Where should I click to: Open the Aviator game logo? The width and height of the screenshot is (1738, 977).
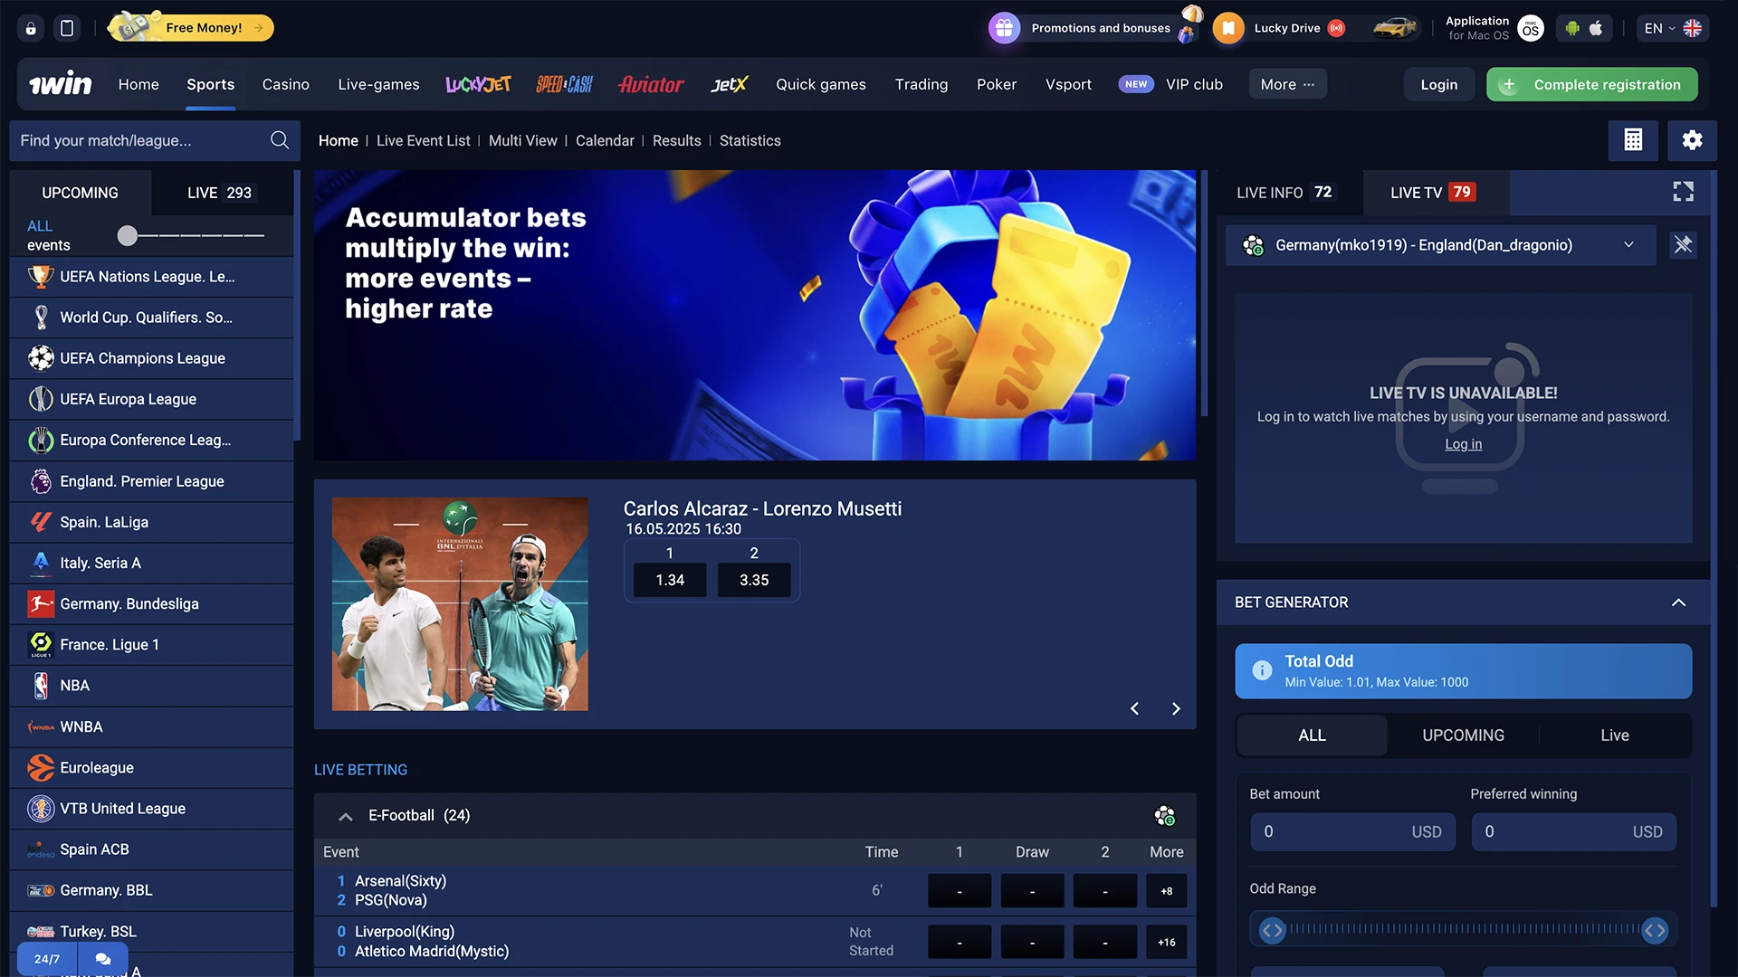[651, 84]
